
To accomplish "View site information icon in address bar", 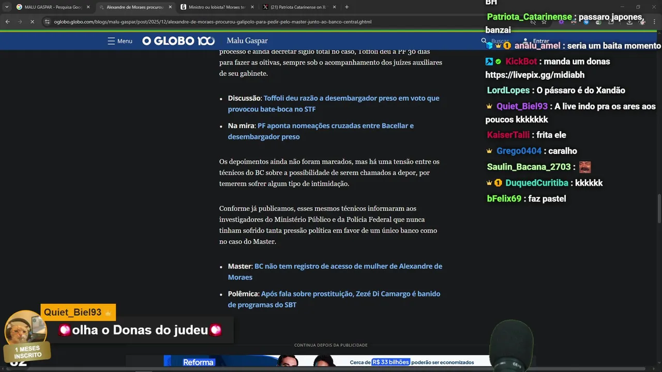I will pyautogui.click(x=47, y=22).
